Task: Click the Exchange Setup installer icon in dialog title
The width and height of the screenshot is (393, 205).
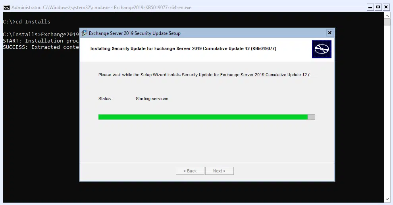Action: [84, 33]
